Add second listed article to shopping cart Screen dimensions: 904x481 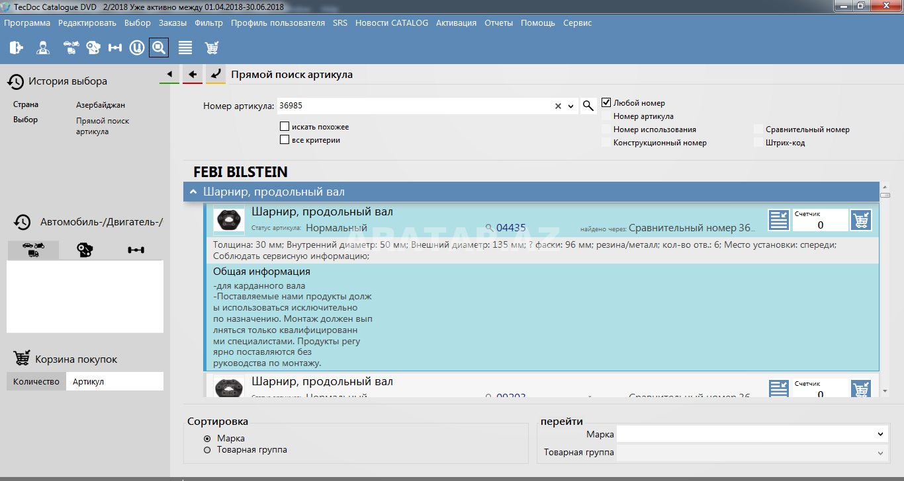tap(861, 388)
